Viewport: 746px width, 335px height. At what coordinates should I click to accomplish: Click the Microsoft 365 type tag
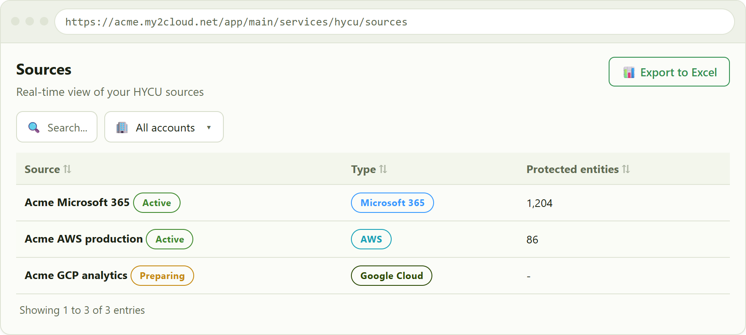pos(392,203)
